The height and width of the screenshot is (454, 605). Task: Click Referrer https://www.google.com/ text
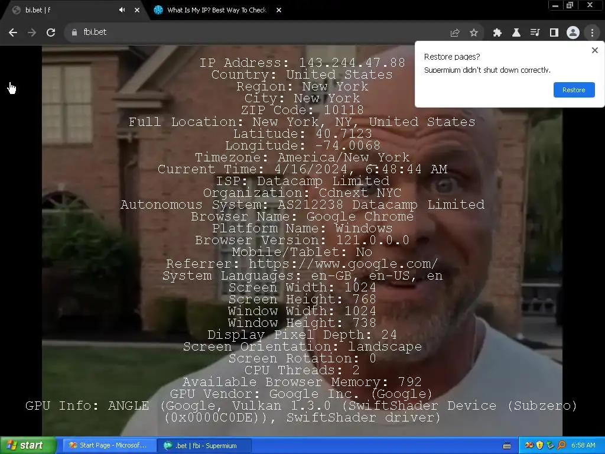click(302, 264)
